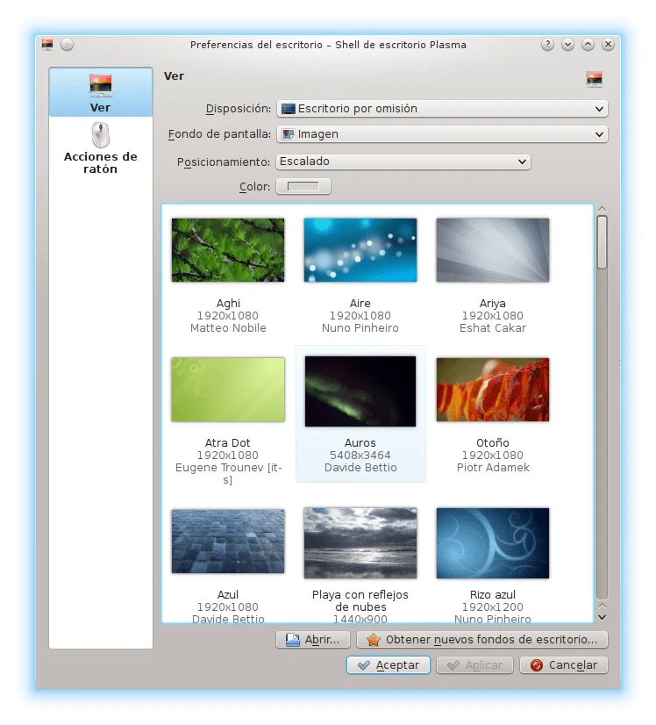Click the 5408x3464 resolution text

(360, 456)
